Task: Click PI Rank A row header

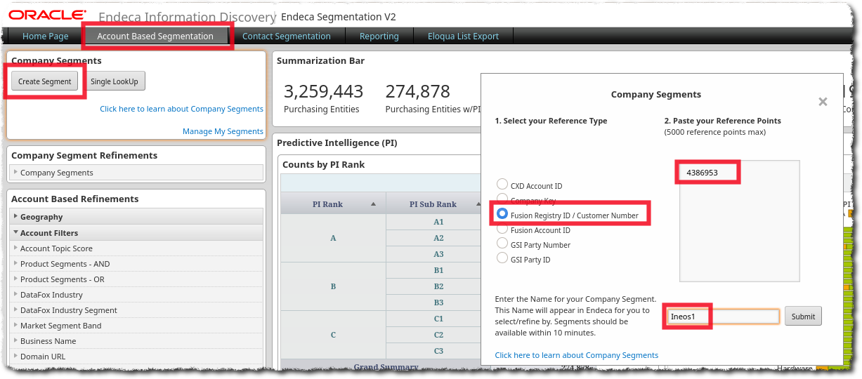Action: pyautogui.click(x=333, y=238)
